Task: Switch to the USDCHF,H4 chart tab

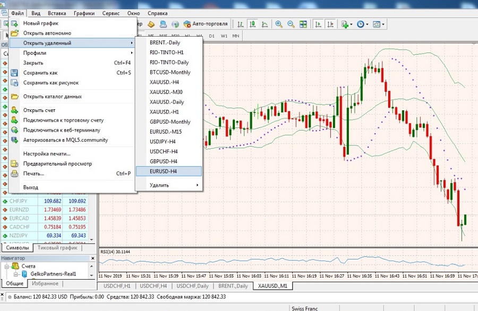Action: pyautogui.click(x=153, y=286)
